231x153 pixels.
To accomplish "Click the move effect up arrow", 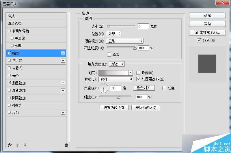I will (18, 145).
